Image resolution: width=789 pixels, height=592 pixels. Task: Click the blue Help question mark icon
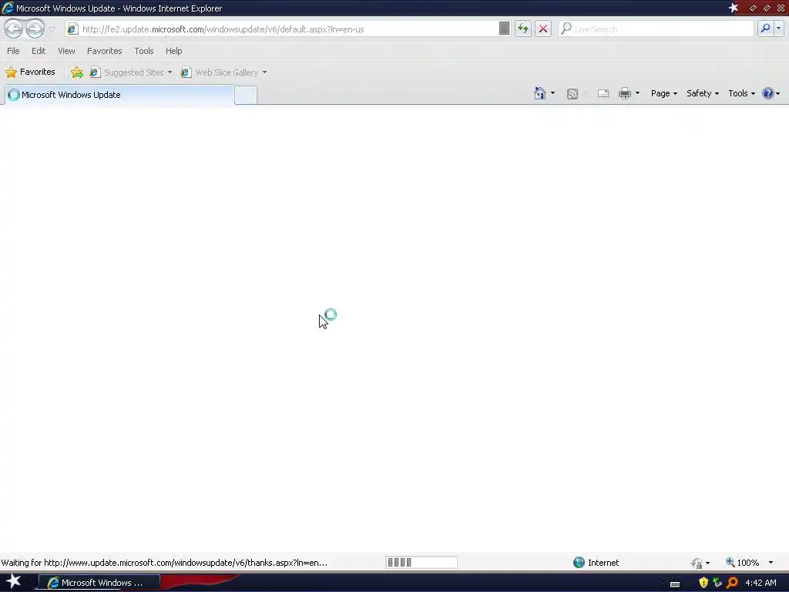point(768,93)
